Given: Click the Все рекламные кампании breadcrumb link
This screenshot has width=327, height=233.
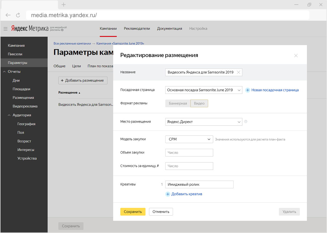Looking at the screenshot, I should click(72, 44).
